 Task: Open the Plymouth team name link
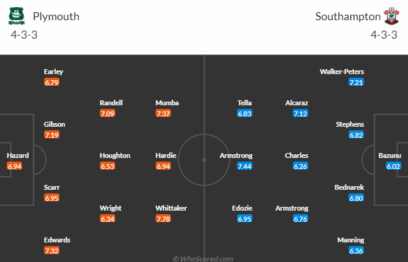[x=56, y=17]
